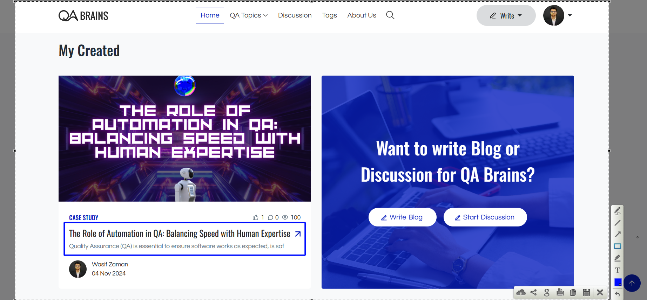Open the Tags page
647x300 pixels.
329,15
